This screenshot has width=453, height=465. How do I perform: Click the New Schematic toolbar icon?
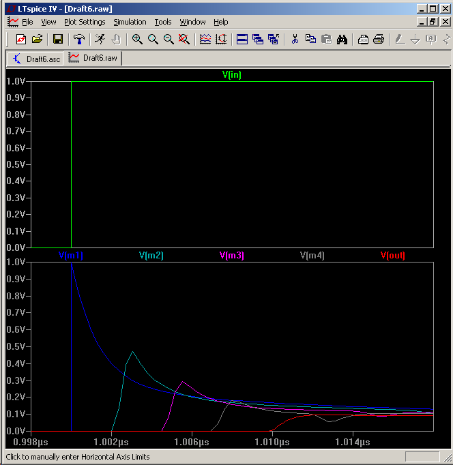[x=20, y=39]
